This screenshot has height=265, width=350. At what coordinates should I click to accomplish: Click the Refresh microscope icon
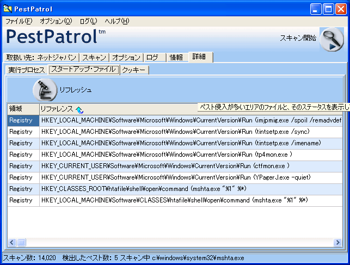(45, 90)
